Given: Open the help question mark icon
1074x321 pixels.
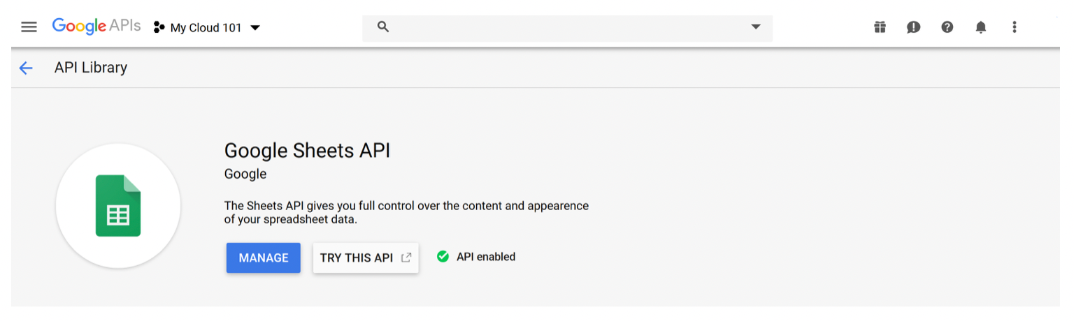Looking at the screenshot, I should [947, 27].
